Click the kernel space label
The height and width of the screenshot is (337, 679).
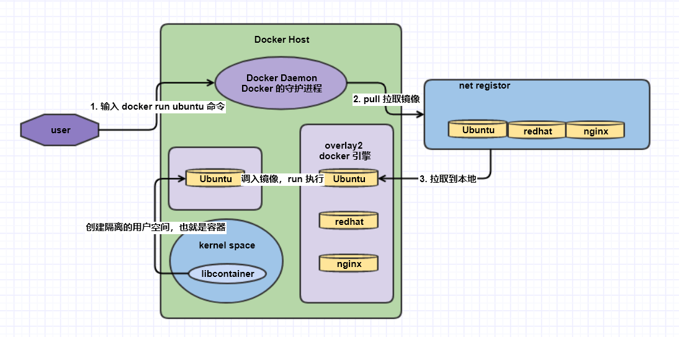point(227,245)
